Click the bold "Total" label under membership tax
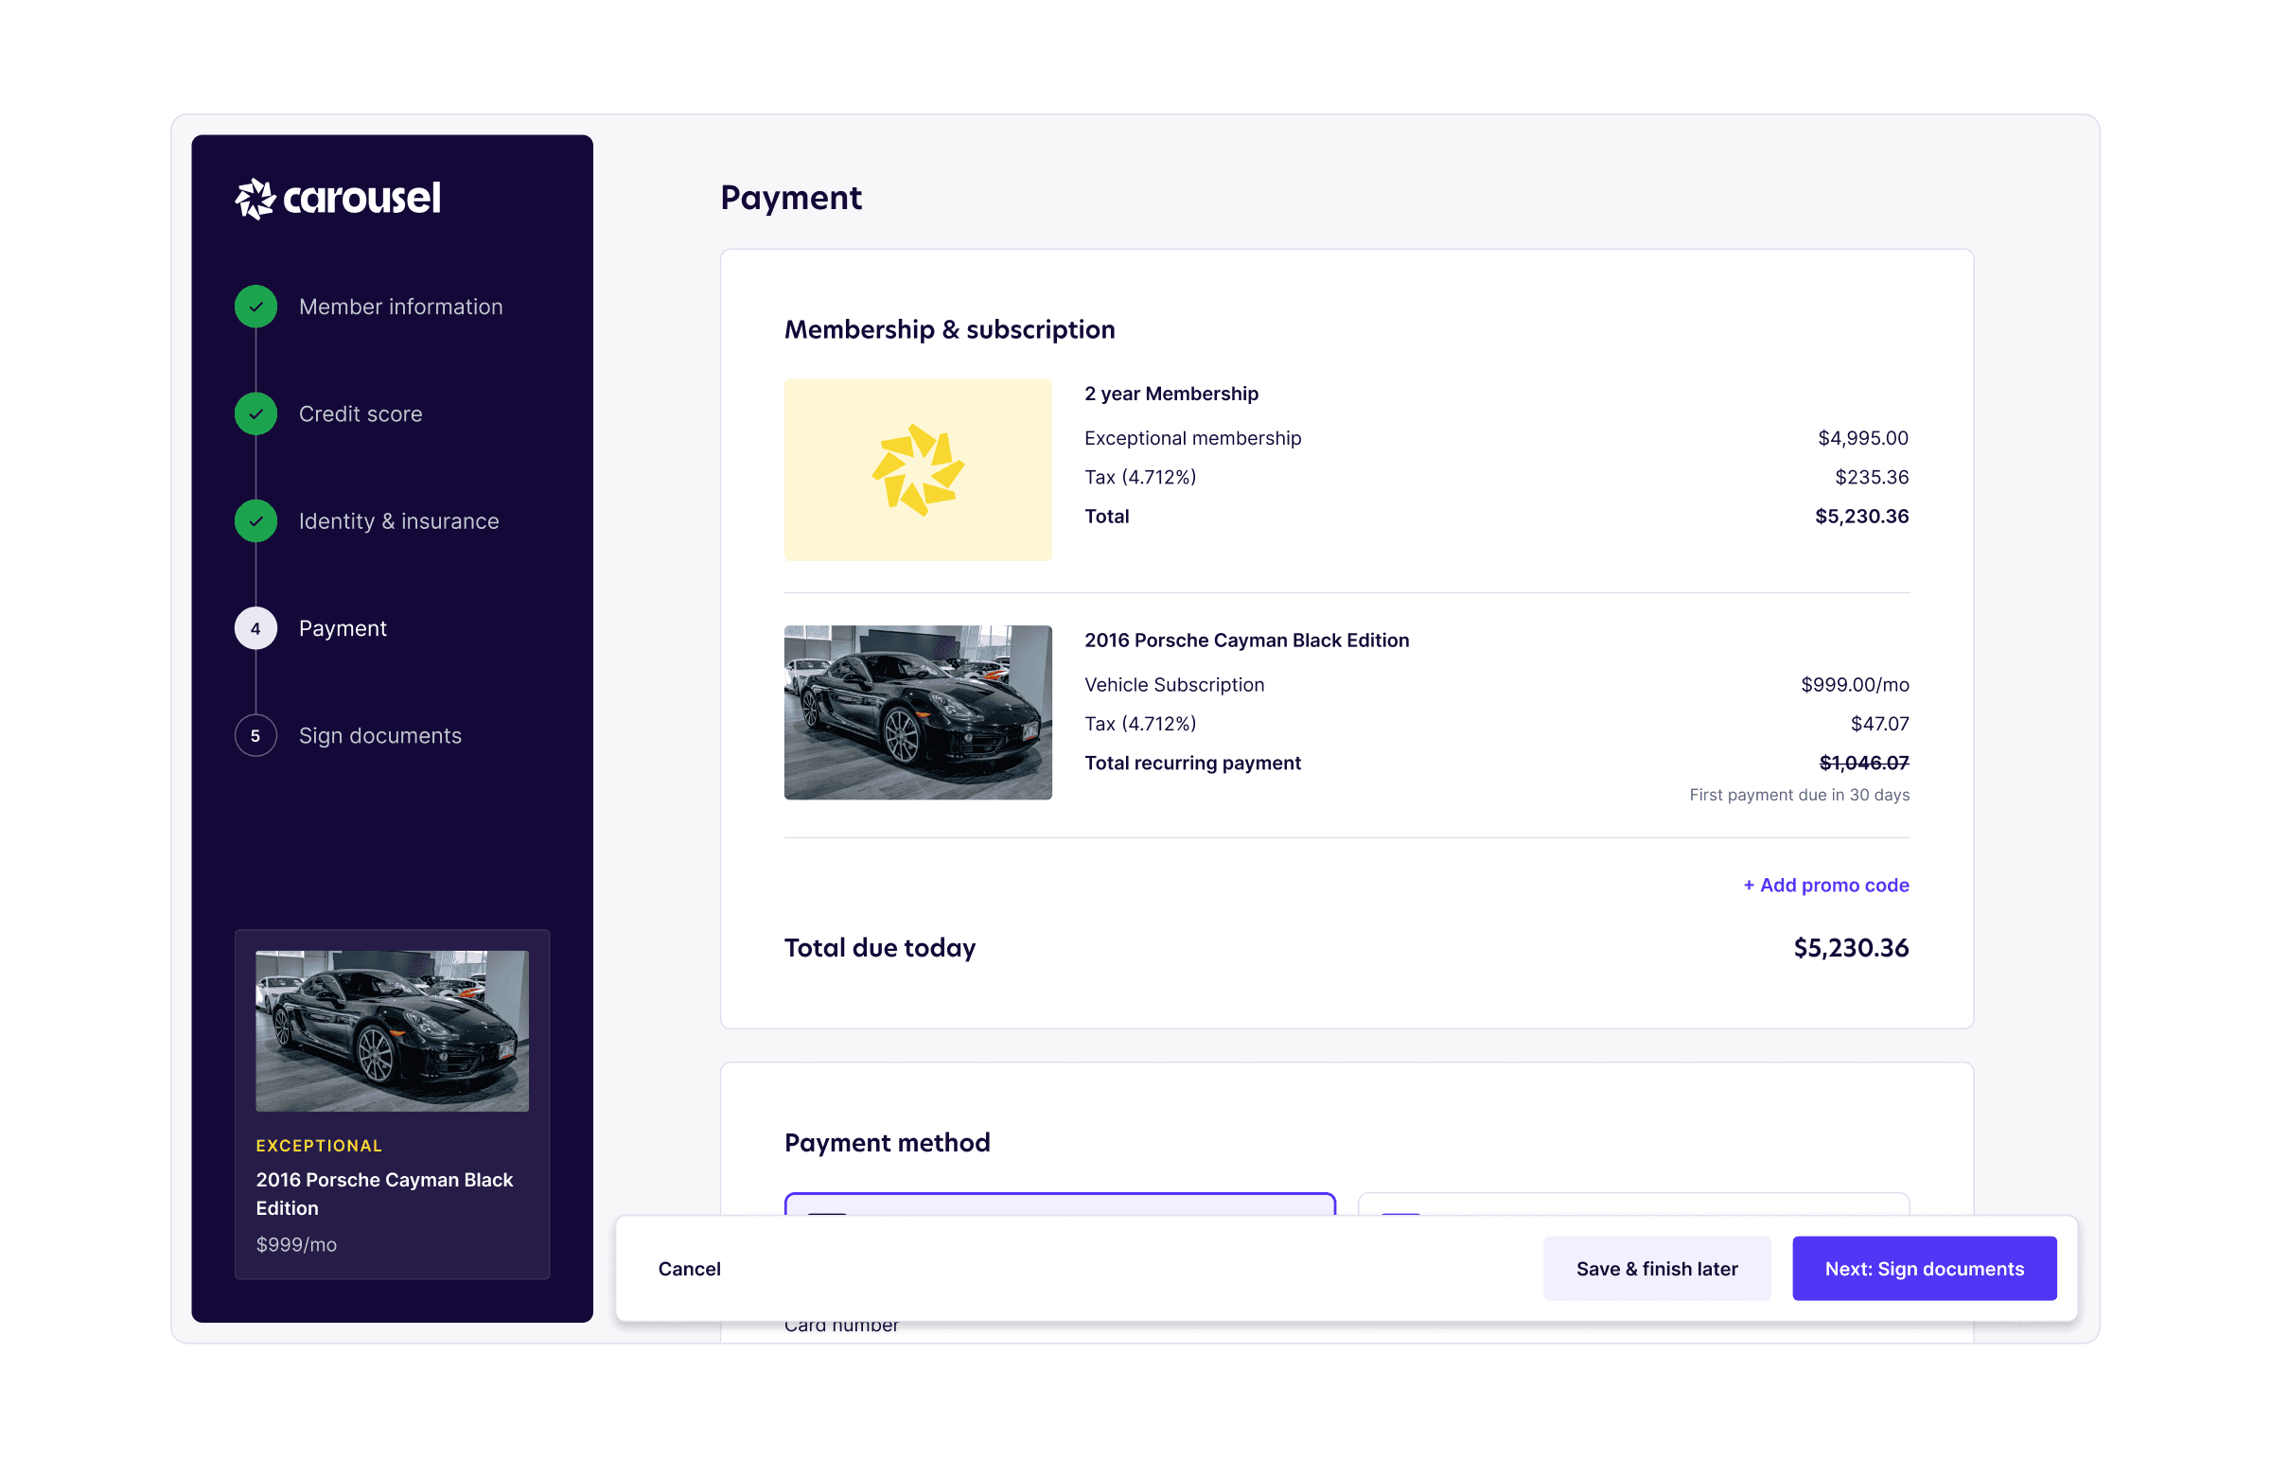 click(1106, 516)
